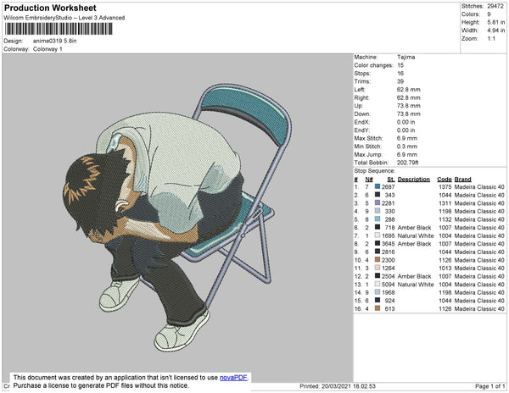Image resolution: width=509 pixels, height=393 pixels.
Task: Click the peach swatch for stop 11
Action: coord(378,268)
